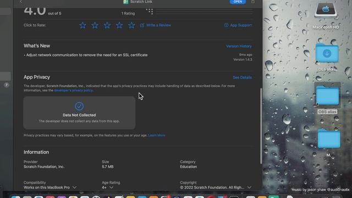
Task: Click See Details for App Privacy
Action: point(242,78)
